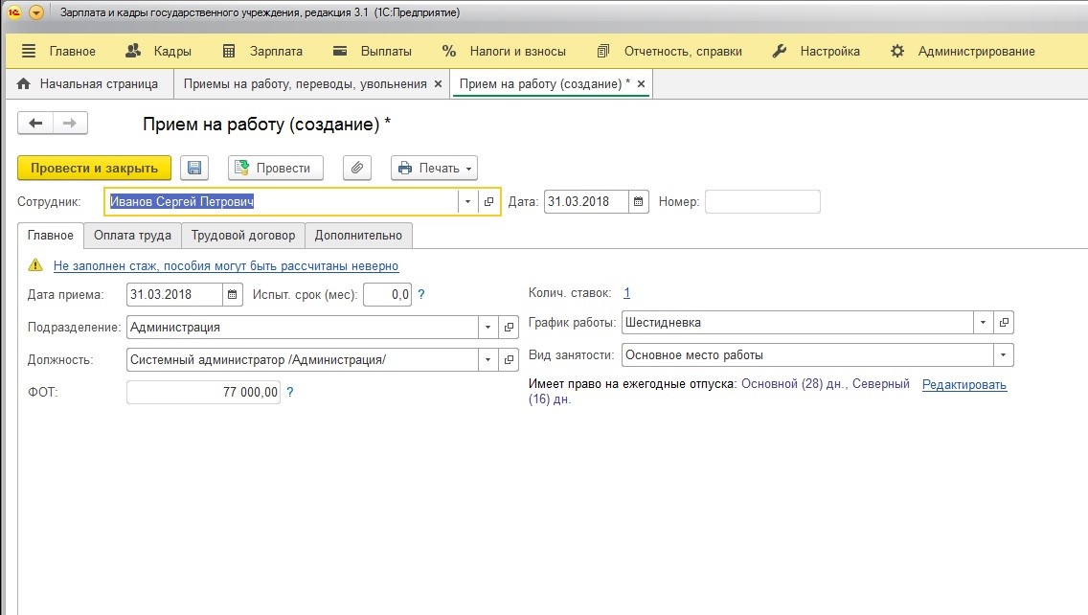Open the Подразделение record icon
This screenshot has width=1088, height=615.
(509, 327)
